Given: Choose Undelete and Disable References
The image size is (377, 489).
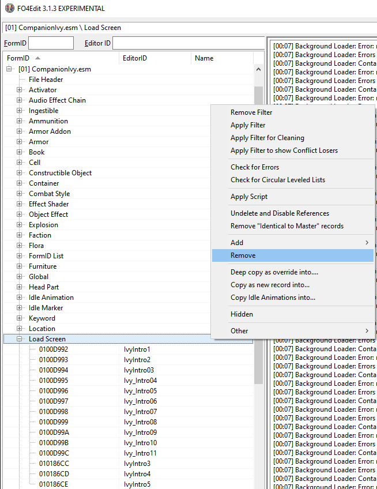Looking at the screenshot, I should tap(292, 213).
